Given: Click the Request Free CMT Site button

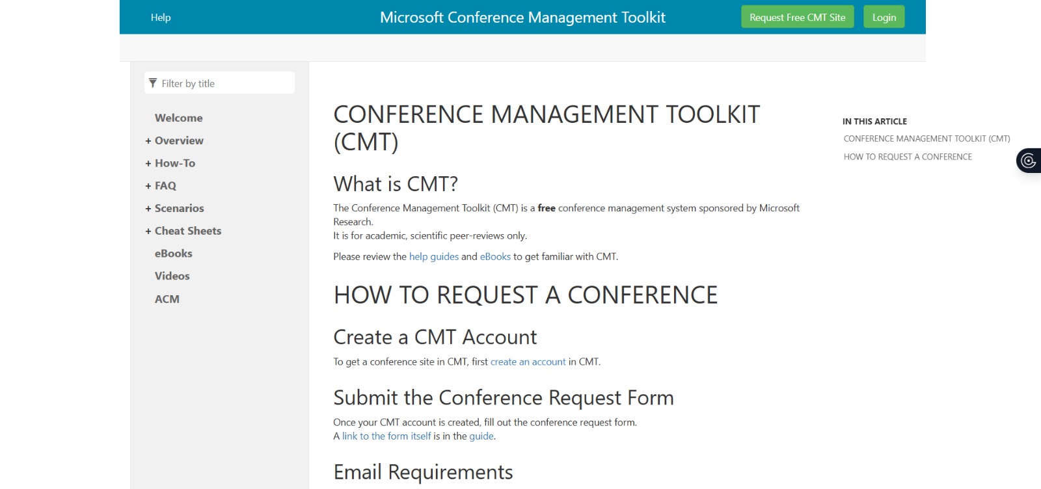Looking at the screenshot, I should click(x=798, y=18).
